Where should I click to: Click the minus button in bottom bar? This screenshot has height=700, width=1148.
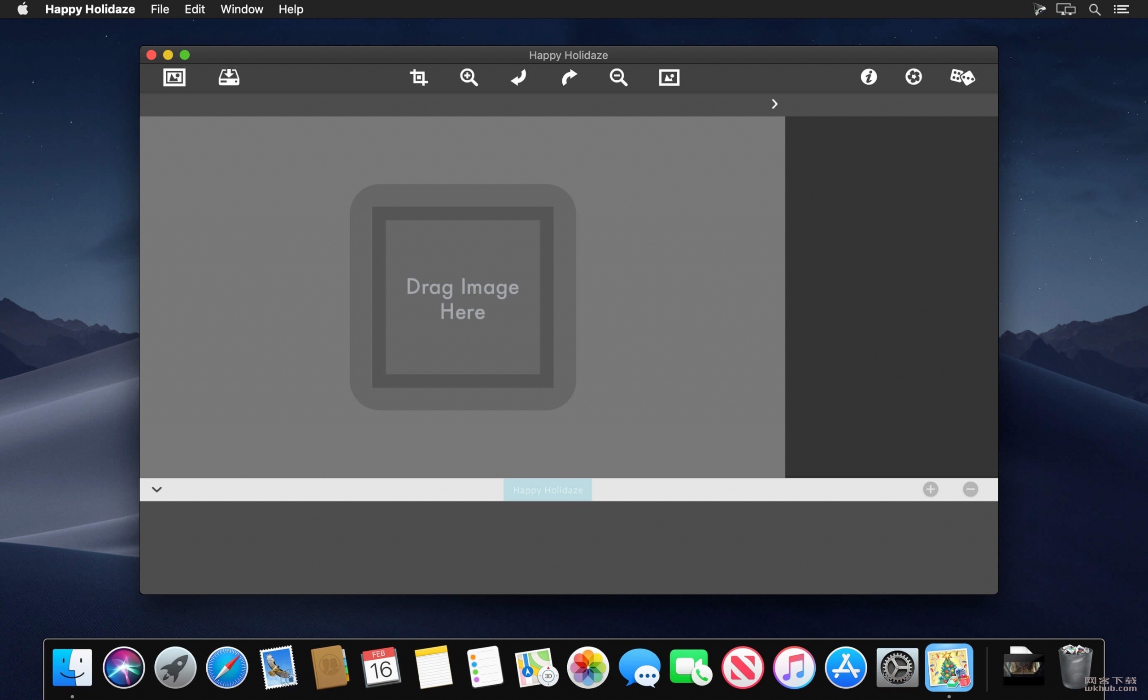tap(970, 489)
